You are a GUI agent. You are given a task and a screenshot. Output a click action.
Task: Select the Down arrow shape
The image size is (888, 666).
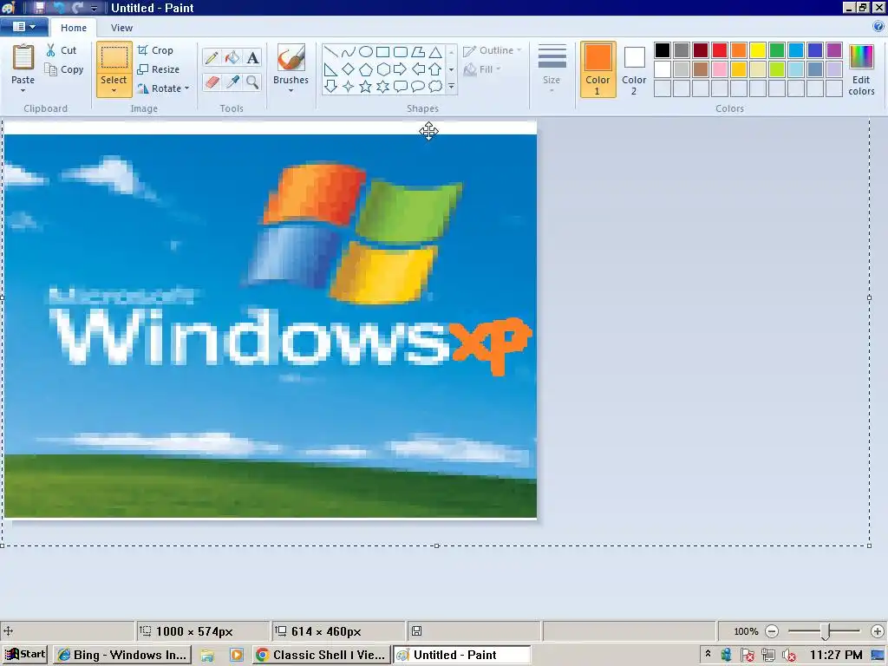pos(330,87)
